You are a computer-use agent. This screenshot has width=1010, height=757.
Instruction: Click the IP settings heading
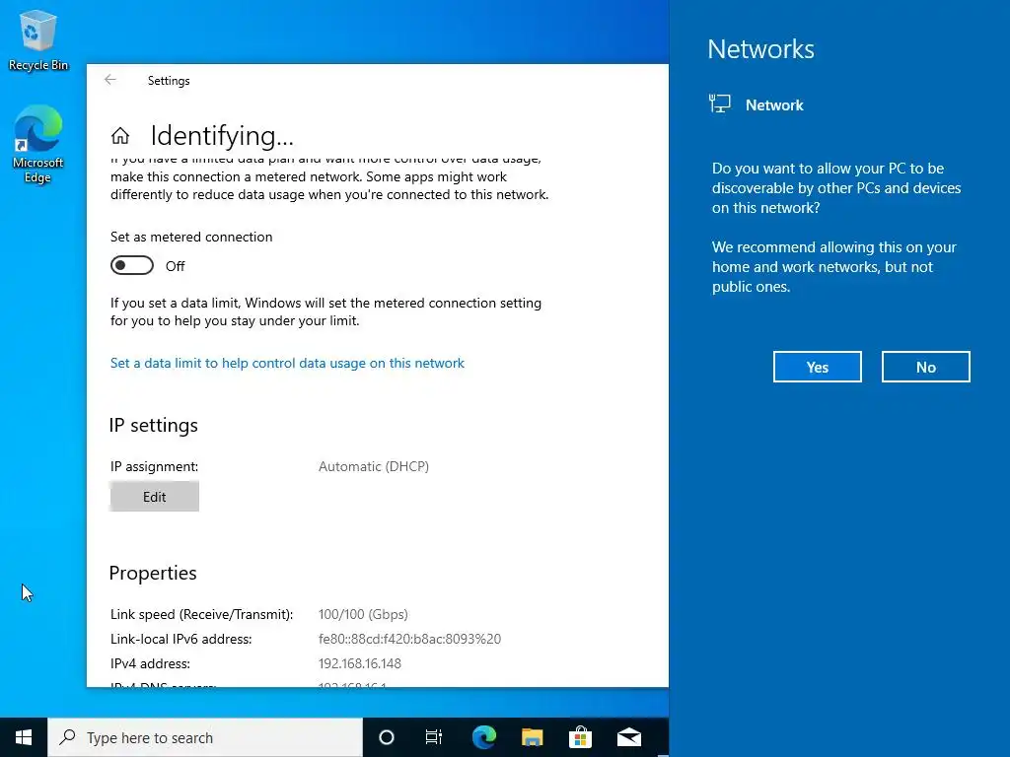(x=153, y=426)
